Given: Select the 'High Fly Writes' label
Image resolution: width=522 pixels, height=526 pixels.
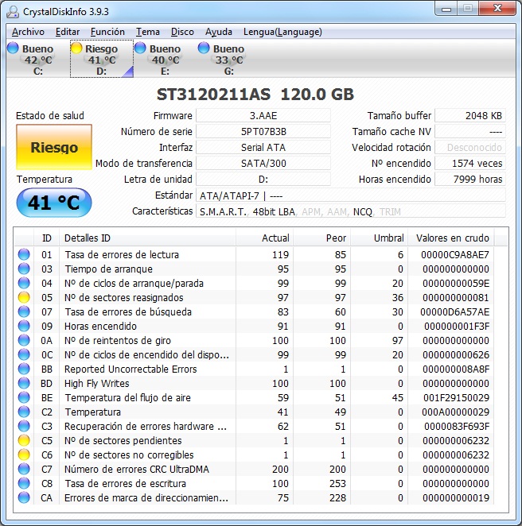Looking at the screenshot, I should tap(97, 384).
